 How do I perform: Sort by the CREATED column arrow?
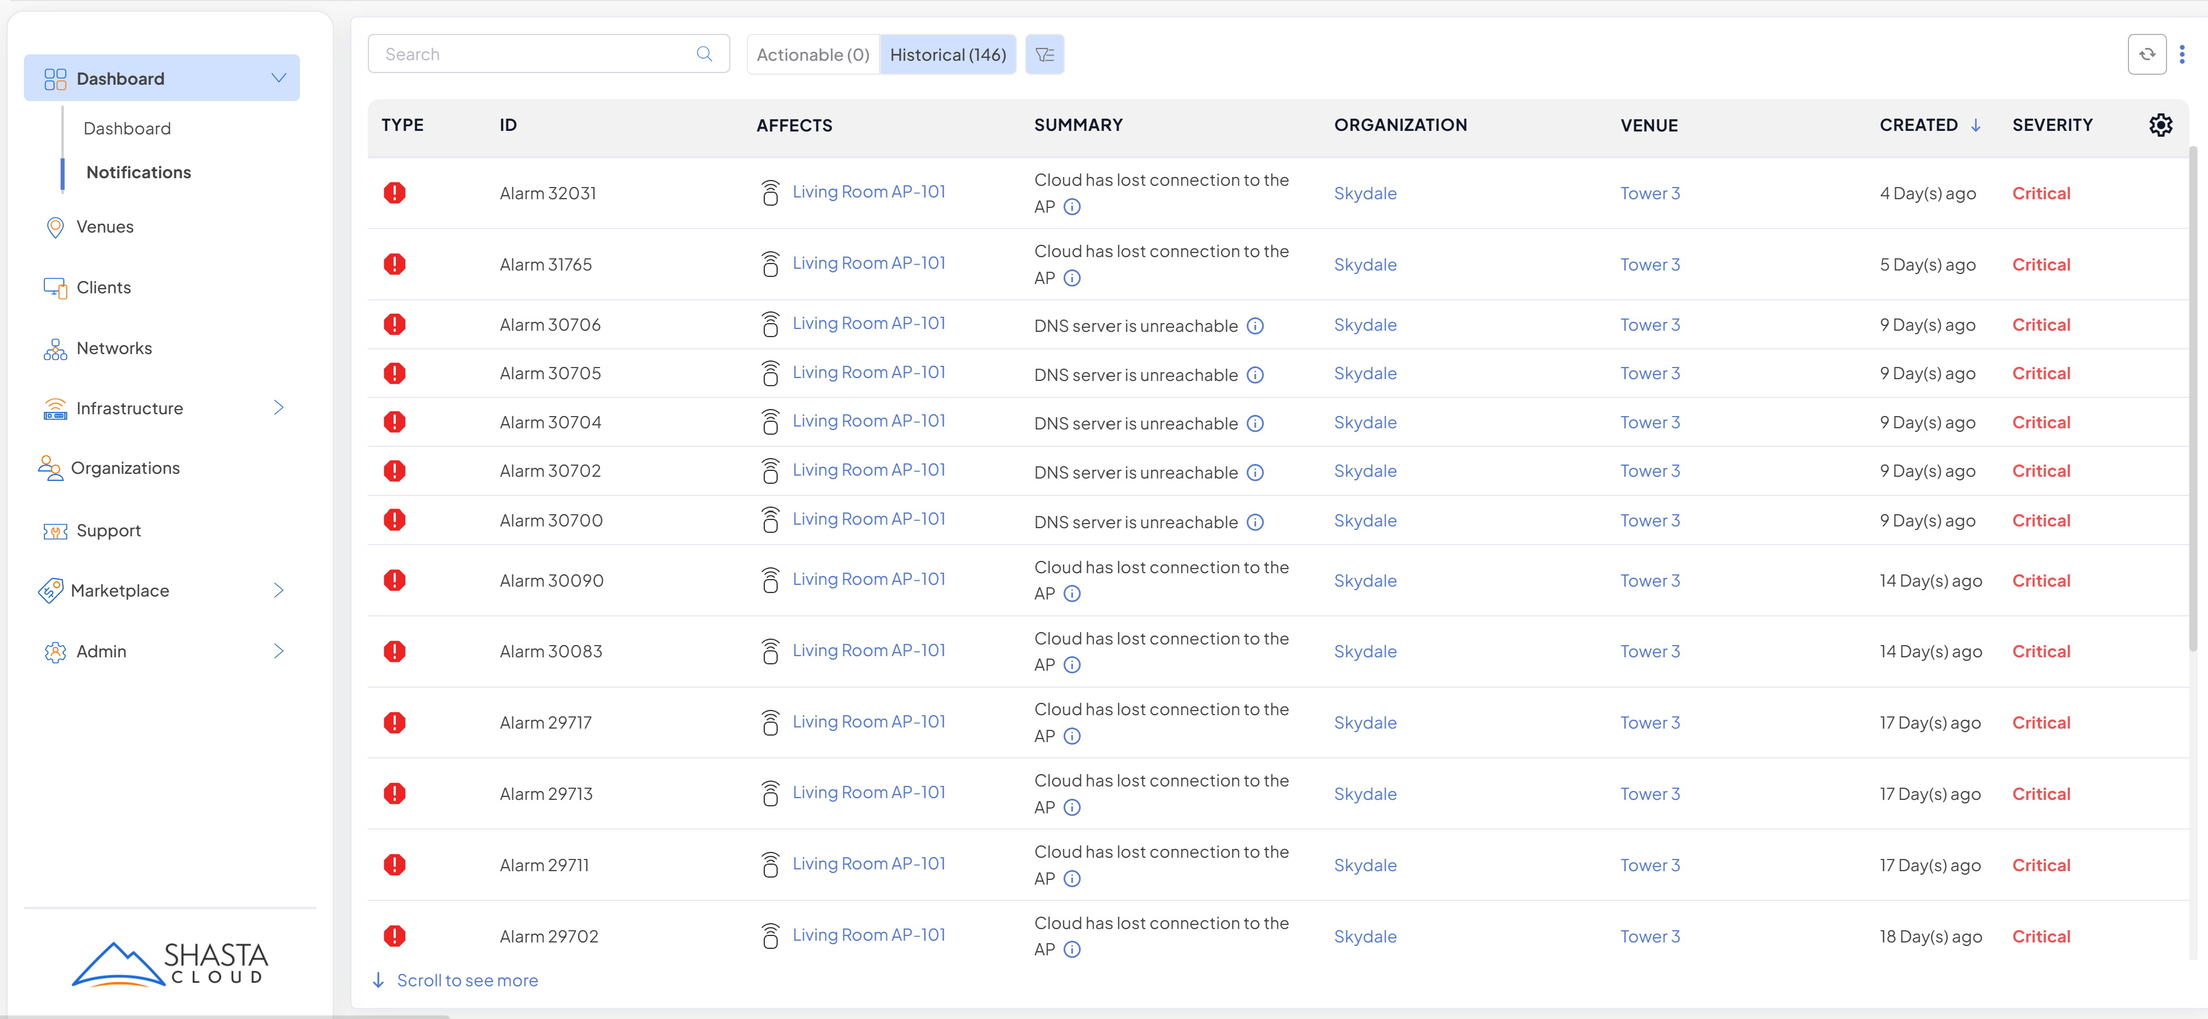1976,125
